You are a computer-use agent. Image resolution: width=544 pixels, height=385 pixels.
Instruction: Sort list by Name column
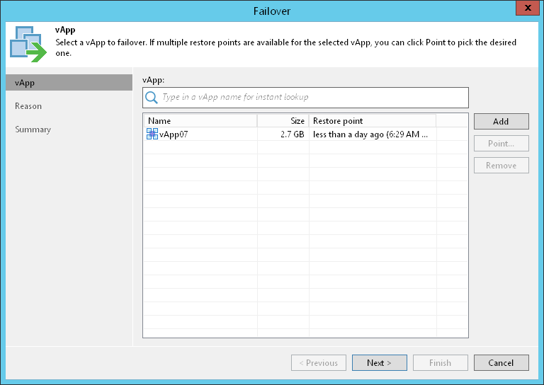click(200, 121)
